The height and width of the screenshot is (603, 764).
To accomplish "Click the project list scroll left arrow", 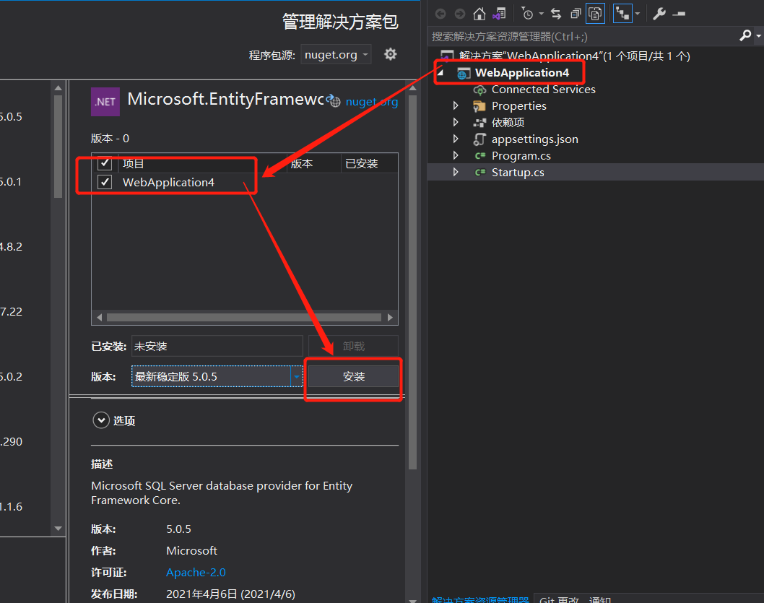I will (x=99, y=318).
